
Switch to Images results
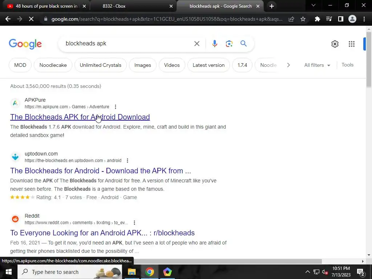[x=142, y=65]
